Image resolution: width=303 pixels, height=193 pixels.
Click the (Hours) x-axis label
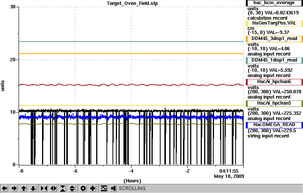pos(132,181)
